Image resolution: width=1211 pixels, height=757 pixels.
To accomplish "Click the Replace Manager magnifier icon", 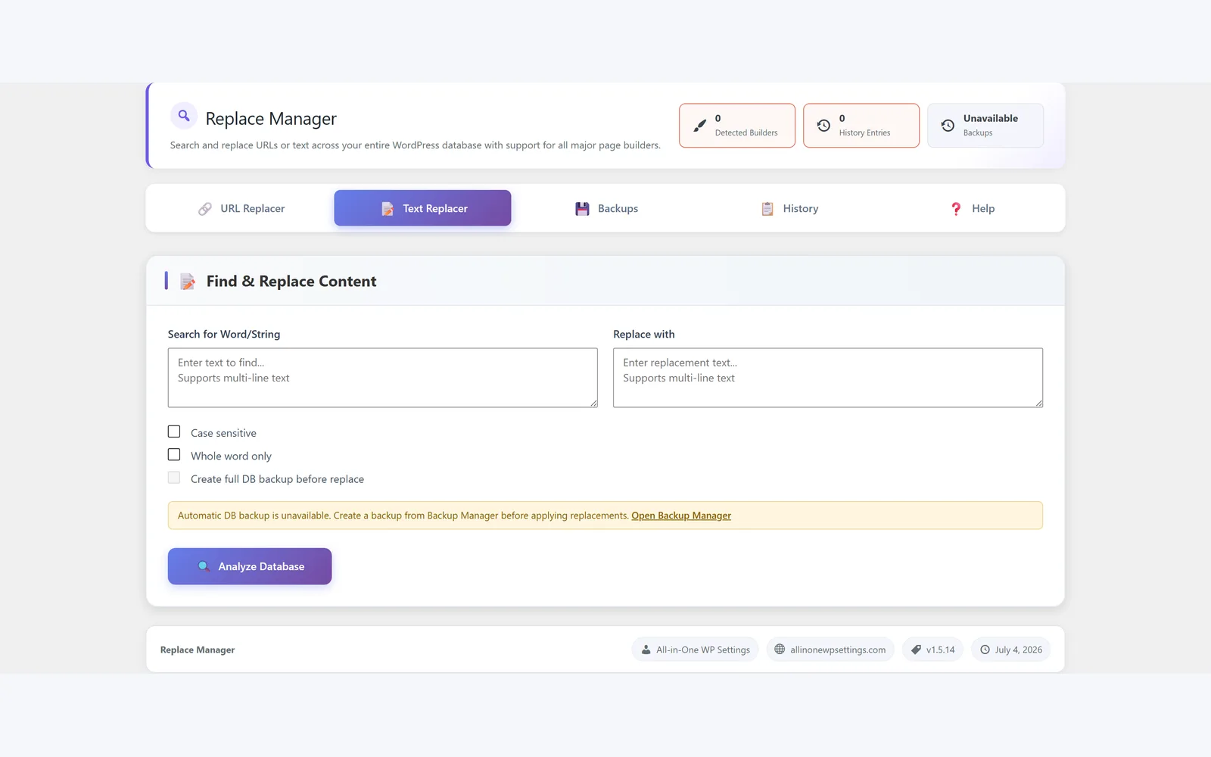I will pyautogui.click(x=184, y=116).
